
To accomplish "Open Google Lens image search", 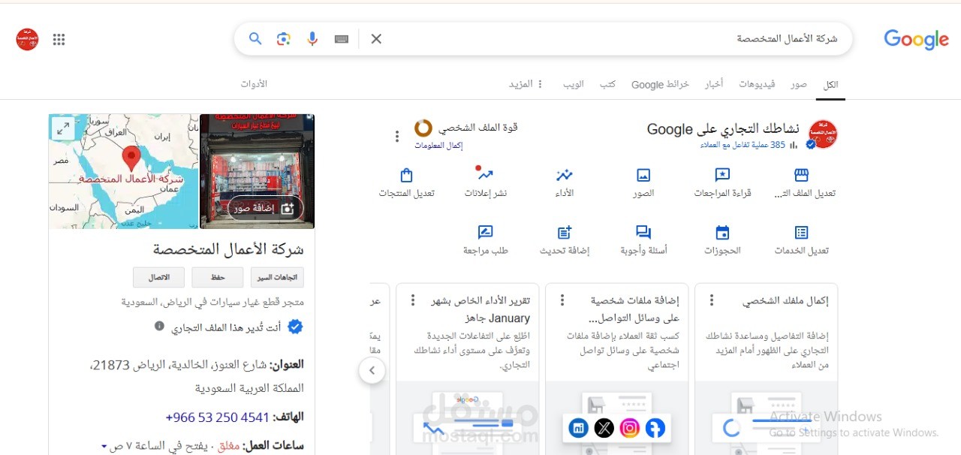I will pyautogui.click(x=283, y=38).
